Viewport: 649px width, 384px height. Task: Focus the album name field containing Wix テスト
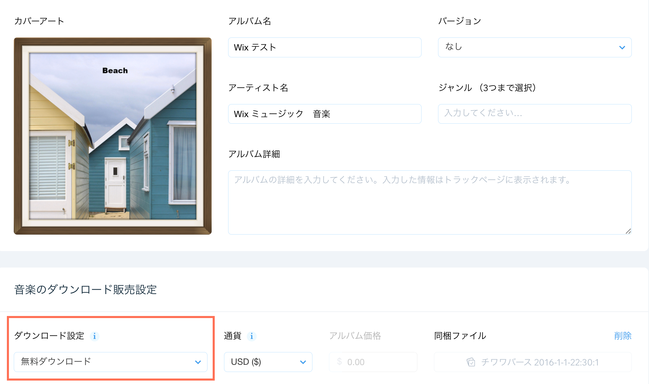click(324, 47)
